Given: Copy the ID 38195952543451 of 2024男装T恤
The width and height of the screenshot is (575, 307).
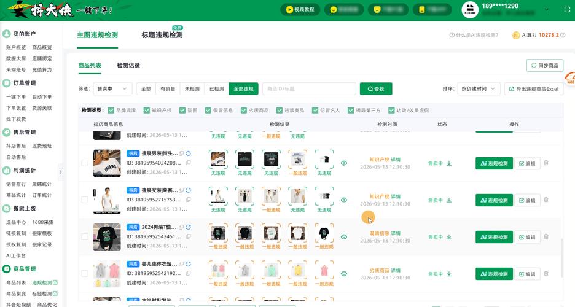Looking at the screenshot, I should tap(188, 236).
